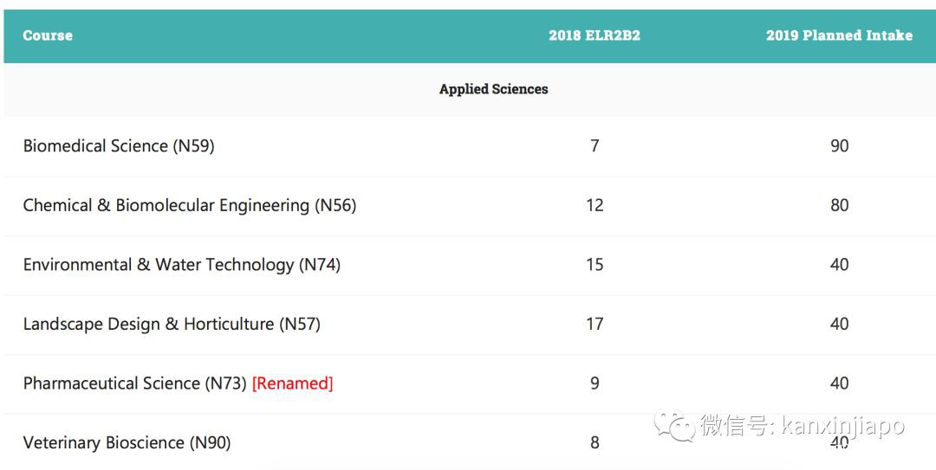Open Landscape Design & Horticulture (N57) course
This screenshot has width=936, height=470.
172,324
